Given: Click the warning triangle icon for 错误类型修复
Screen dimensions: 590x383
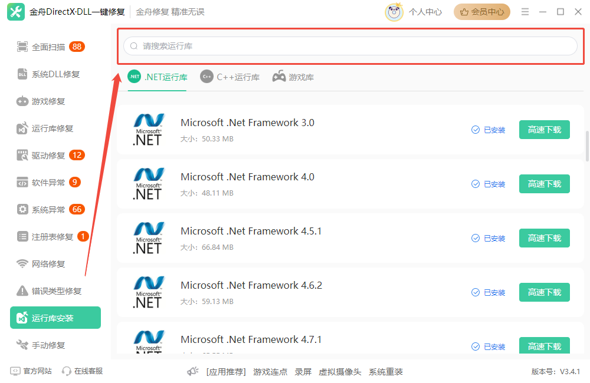Looking at the screenshot, I should (x=22, y=290).
